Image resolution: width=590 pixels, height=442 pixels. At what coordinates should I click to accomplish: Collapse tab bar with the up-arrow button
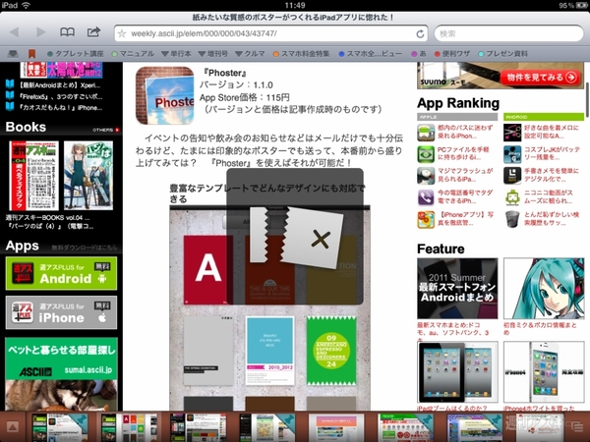click(12, 427)
